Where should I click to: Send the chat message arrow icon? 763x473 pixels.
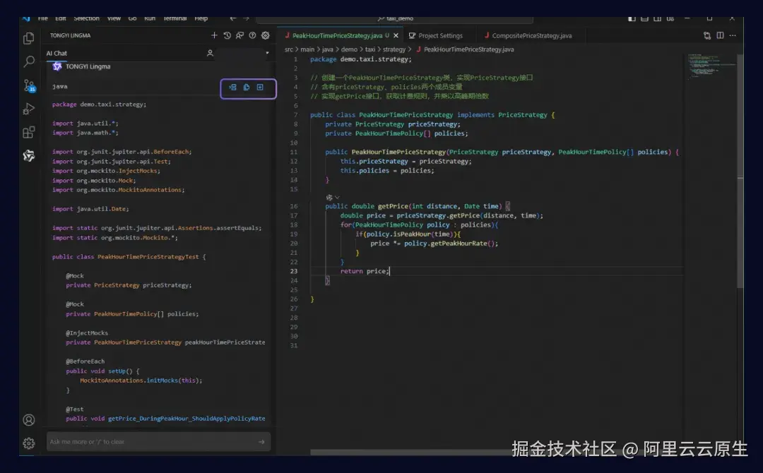[261, 441]
